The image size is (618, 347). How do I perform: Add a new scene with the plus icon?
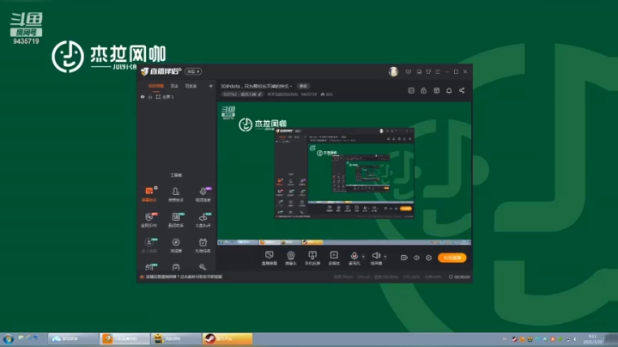pos(211,86)
